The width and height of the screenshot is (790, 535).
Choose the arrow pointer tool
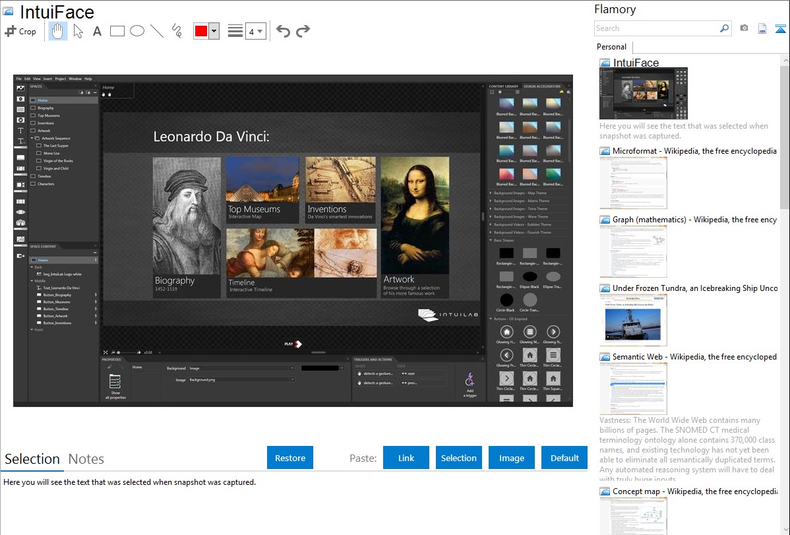pyautogui.click(x=78, y=31)
